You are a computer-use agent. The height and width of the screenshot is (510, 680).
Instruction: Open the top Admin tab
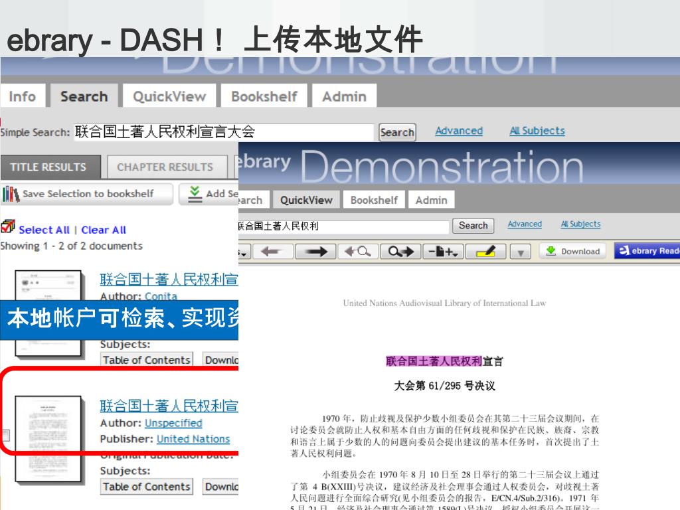tap(345, 96)
